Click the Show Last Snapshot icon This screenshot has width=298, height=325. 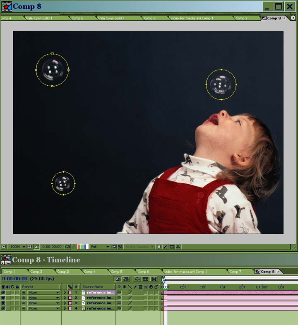[74, 247]
